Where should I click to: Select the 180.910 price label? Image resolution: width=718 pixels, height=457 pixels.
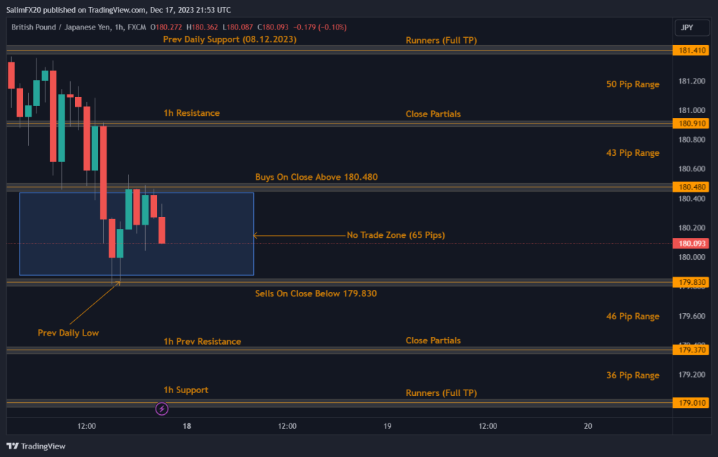pyautogui.click(x=689, y=124)
